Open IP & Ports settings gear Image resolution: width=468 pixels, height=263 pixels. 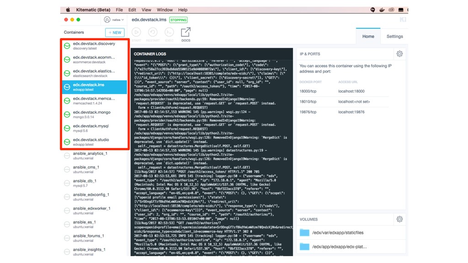pos(399,54)
